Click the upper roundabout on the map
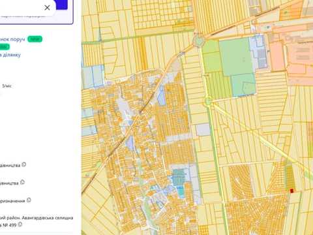This screenshot has height=235, width=313. (x=198, y=41)
